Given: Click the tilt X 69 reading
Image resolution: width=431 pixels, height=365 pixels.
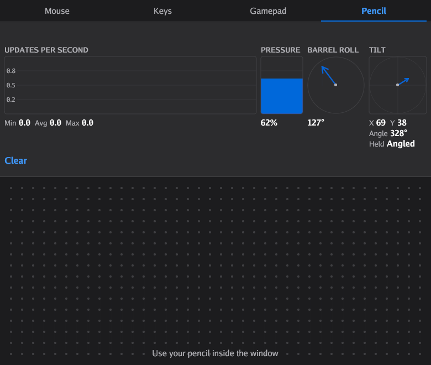Looking at the screenshot, I should click(377, 123).
